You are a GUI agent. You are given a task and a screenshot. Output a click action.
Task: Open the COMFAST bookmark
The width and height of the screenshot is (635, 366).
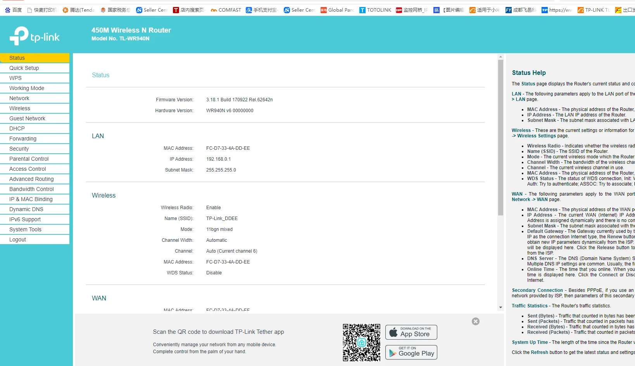(x=226, y=10)
